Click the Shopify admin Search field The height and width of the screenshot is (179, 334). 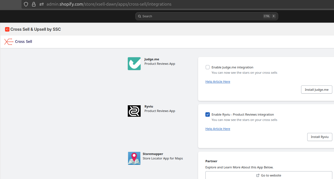tap(206, 16)
